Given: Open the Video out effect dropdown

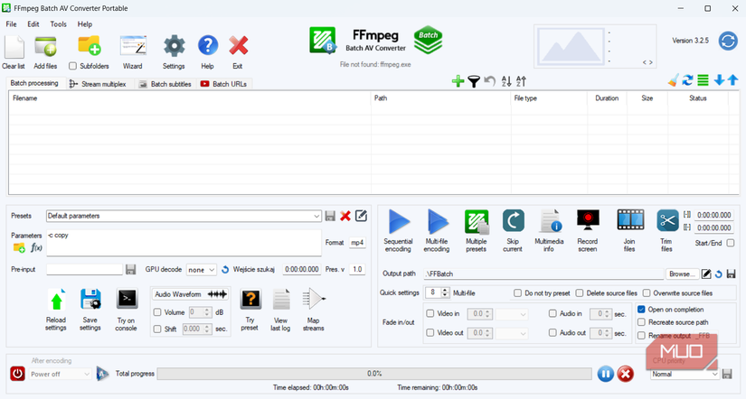Looking at the screenshot, I should 512,333.
